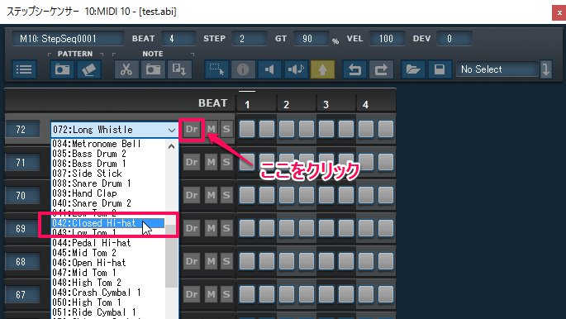The image size is (566, 319).
Task: Expand the 072:Long Whistle combo box
Action: (x=114, y=130)
